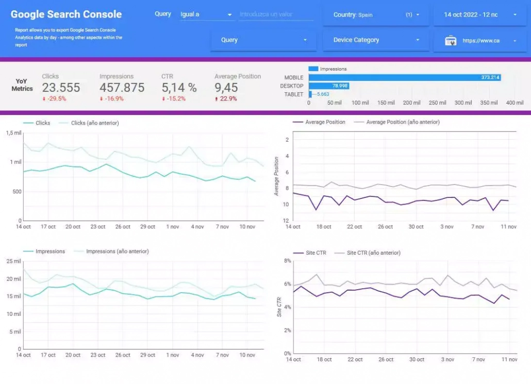Viewport: 531px width, 384px height.
Task: Select the Impressions scorecard value 457.875
Action: (122, 88)
